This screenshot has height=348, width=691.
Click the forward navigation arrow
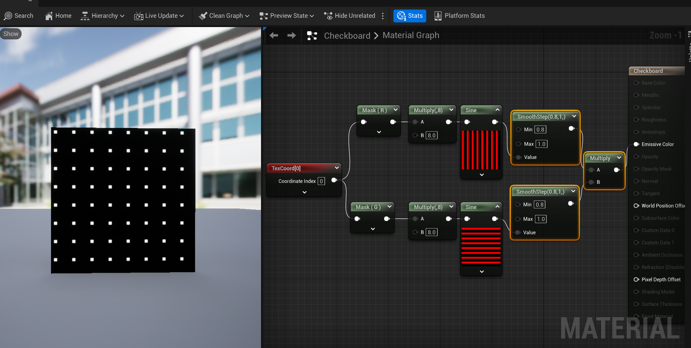291,35
